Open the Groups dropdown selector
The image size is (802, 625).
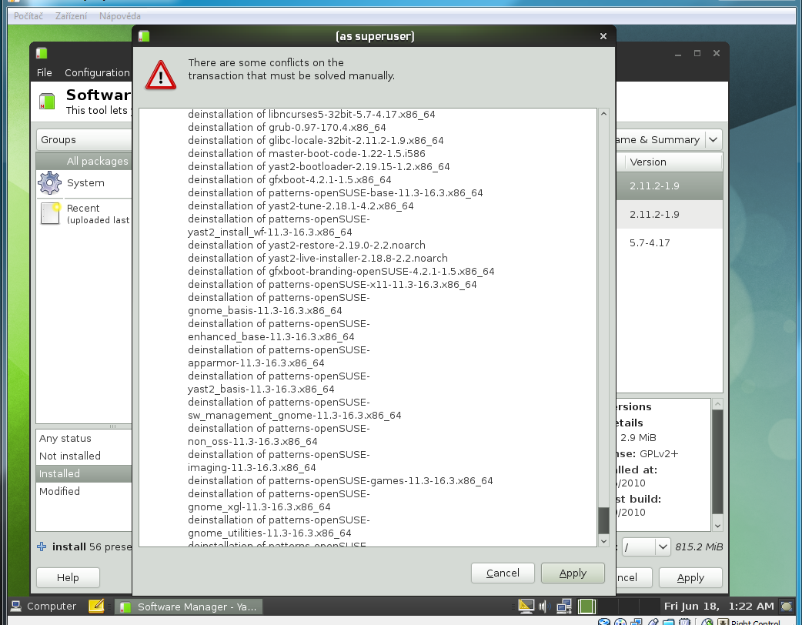coord(85,139)
